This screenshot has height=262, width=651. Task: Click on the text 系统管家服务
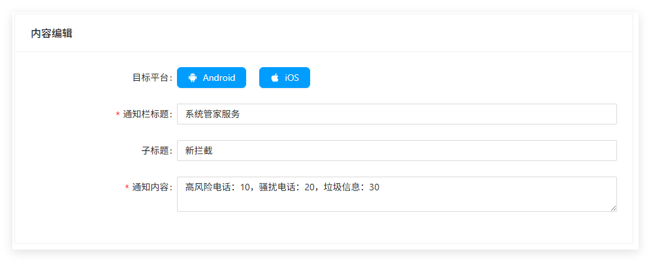click(212, 114)
